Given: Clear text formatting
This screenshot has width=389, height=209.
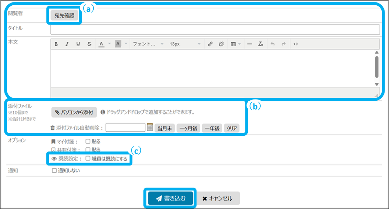Looking at the screenshot, I should pyautogui.click(x=261, y=44).
